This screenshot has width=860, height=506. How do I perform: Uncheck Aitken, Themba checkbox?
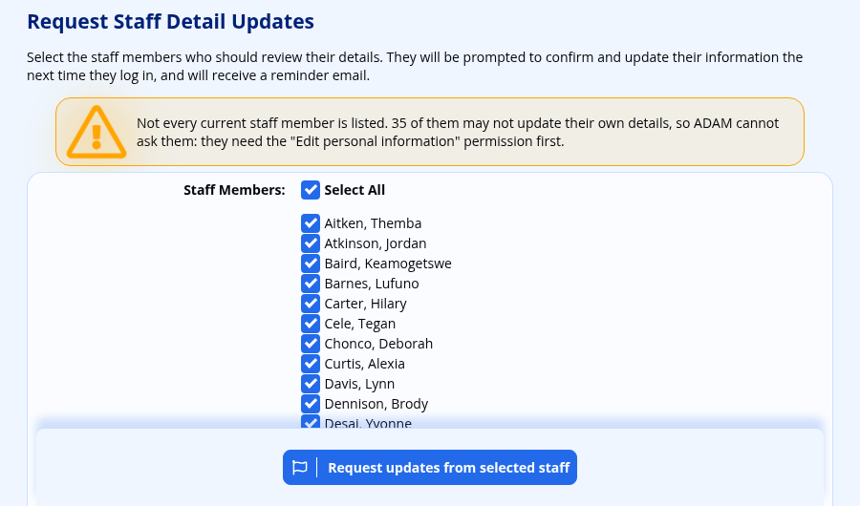[311, 223]
